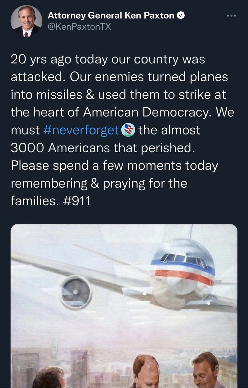Click the @KenPaxtonTX handle
Image resolution: width=248 pixels, height=388 pixels.
79,27
